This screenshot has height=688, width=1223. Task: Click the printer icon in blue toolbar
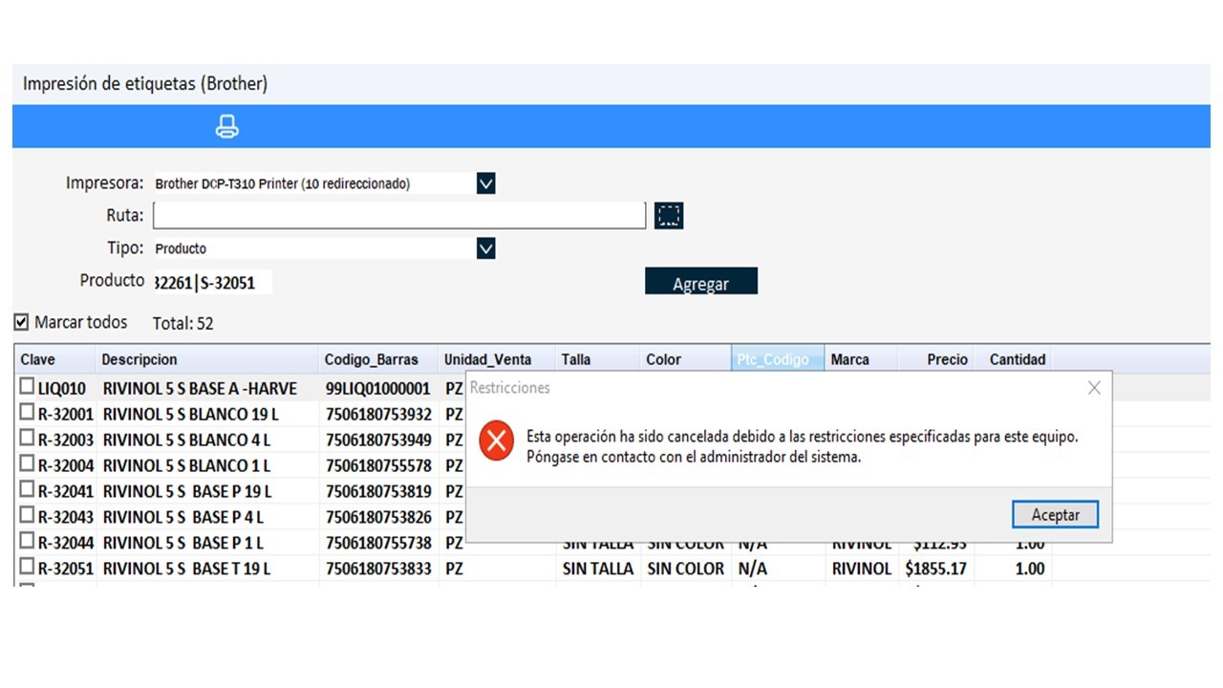[227, 126]
